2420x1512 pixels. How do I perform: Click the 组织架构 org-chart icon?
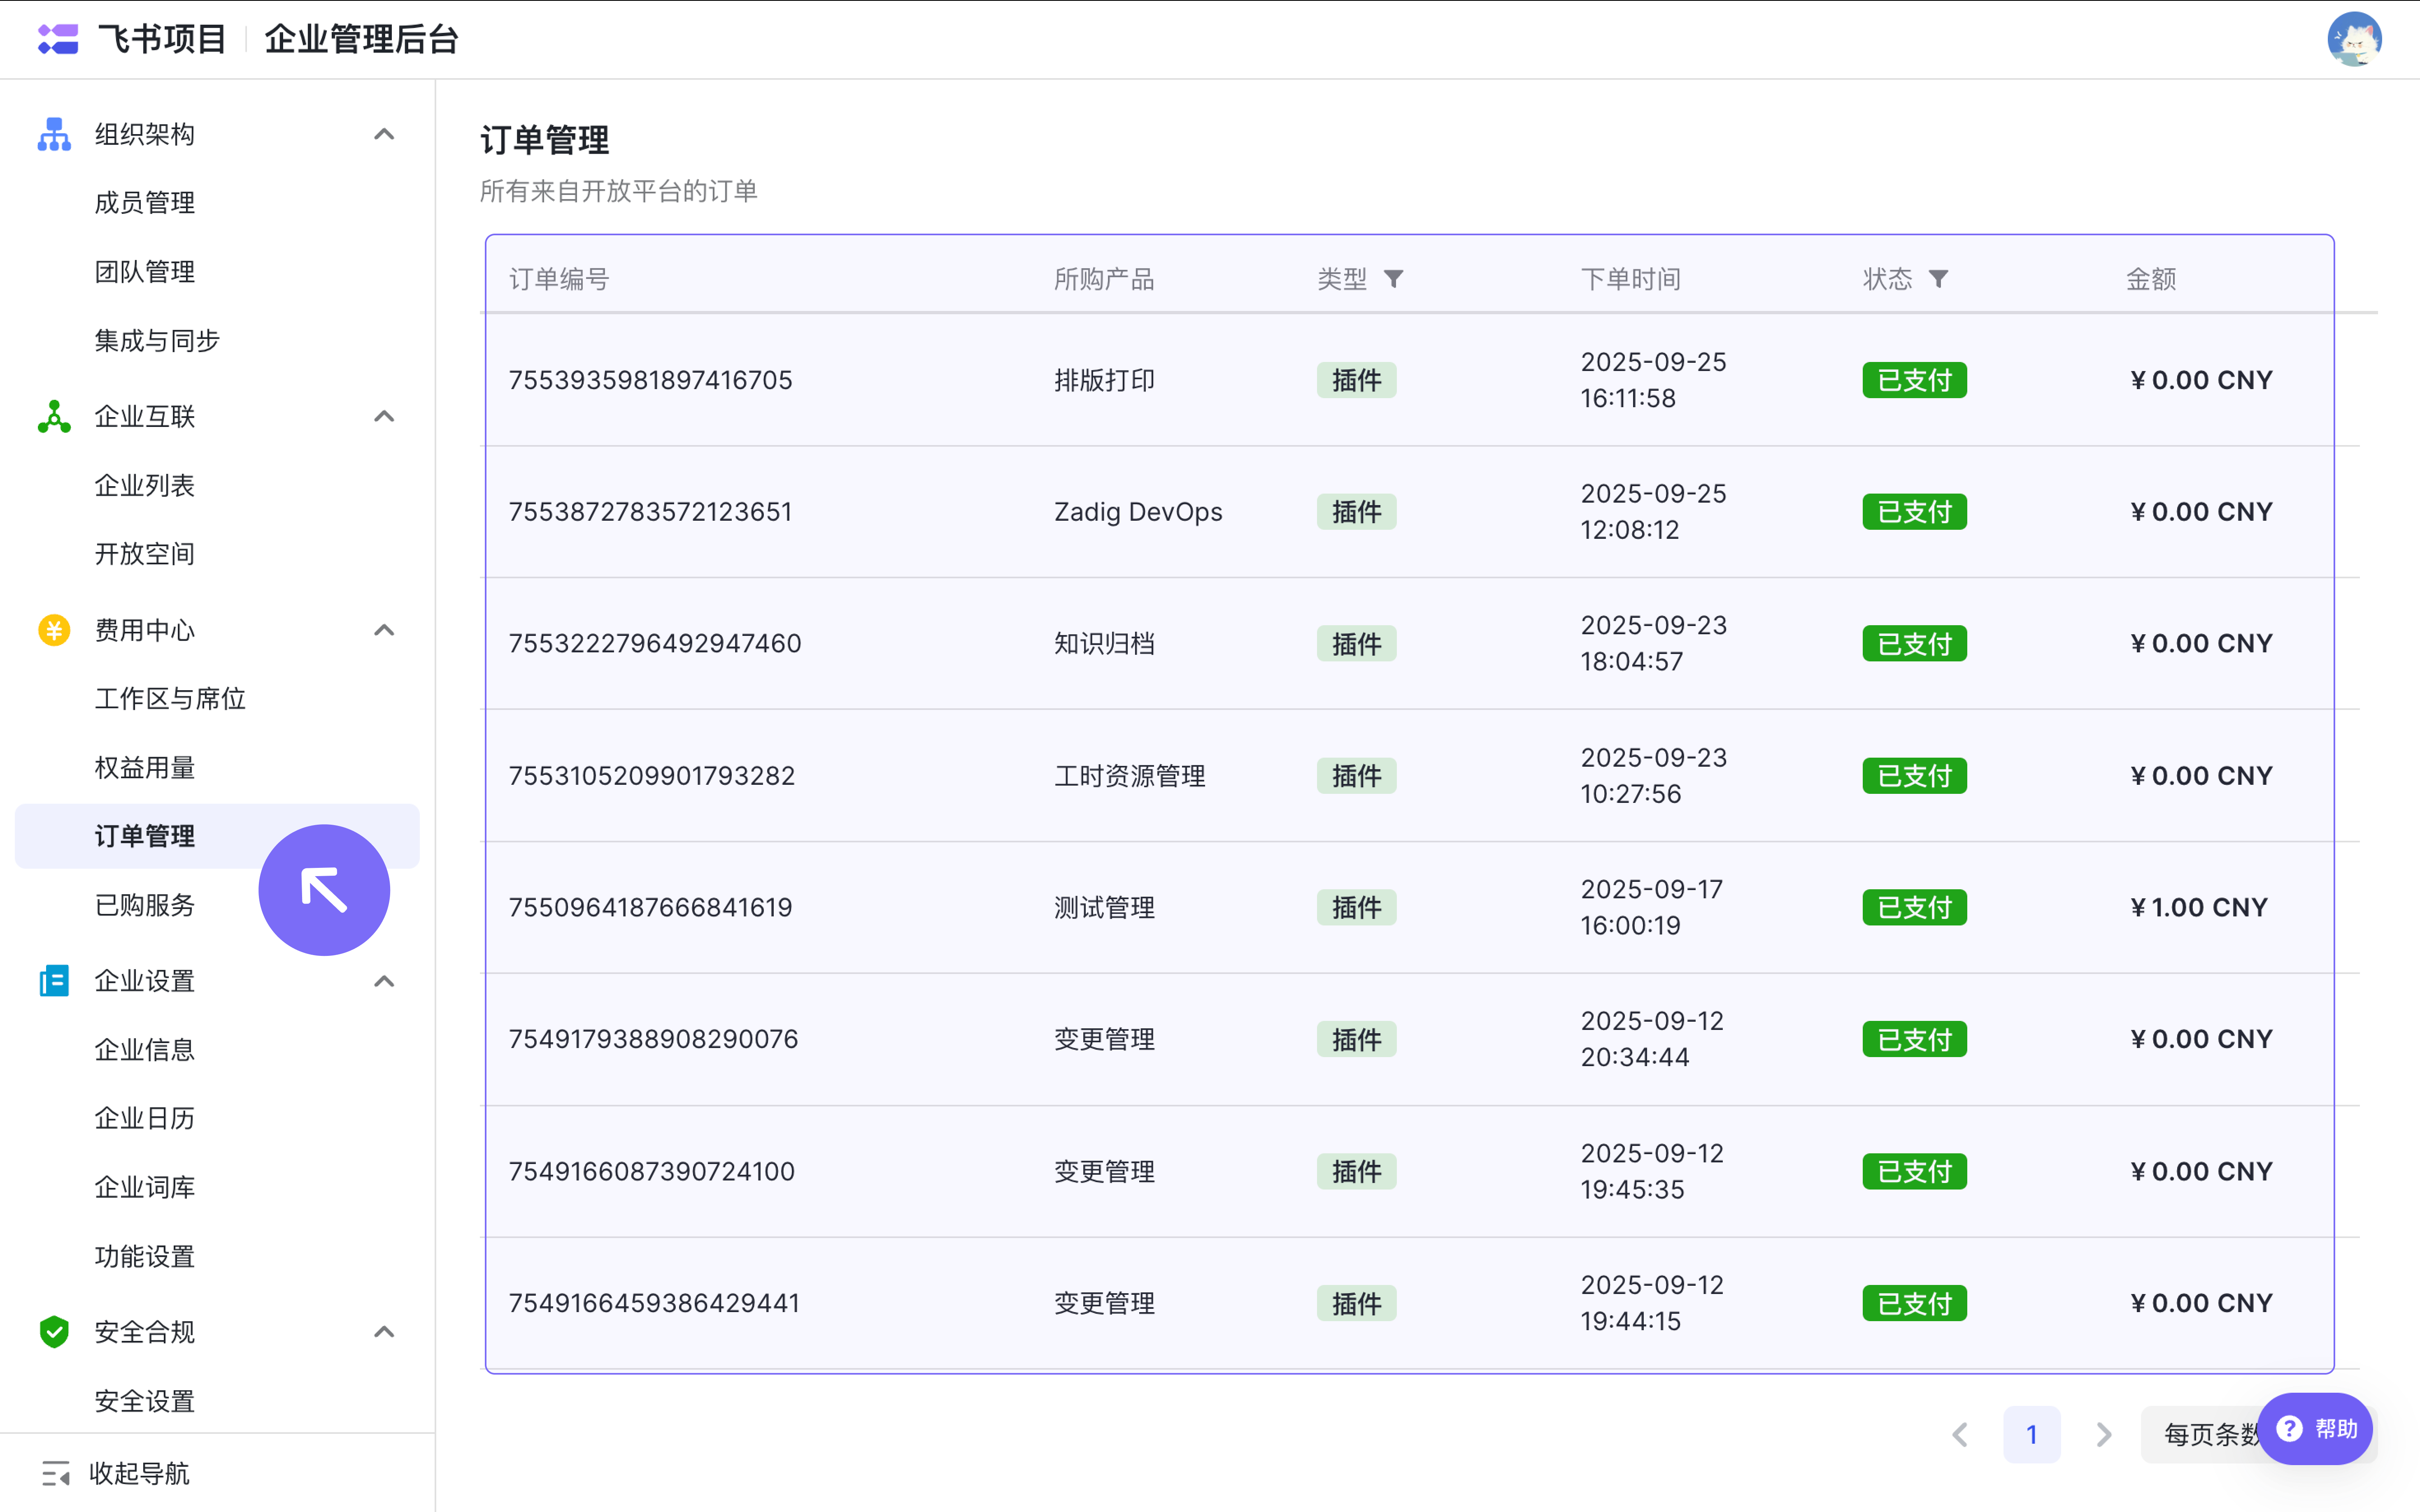click(54, 134)
